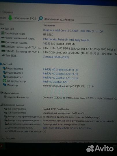The width and height of the screenshot is (117, 156).
Task: Open Intel Sunrise Point-LP chipset link
Action: click(66, 40)
